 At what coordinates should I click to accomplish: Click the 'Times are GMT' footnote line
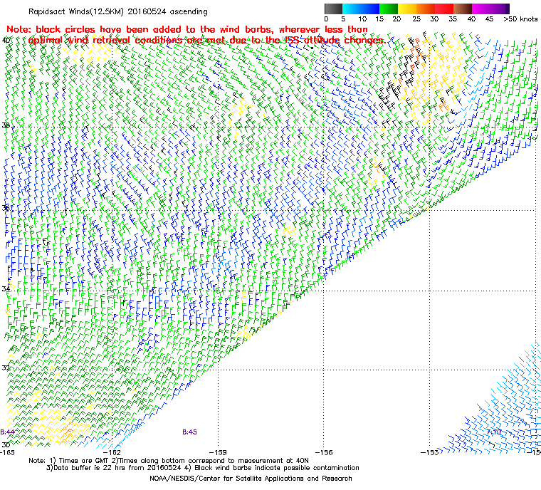pos(169,461)
